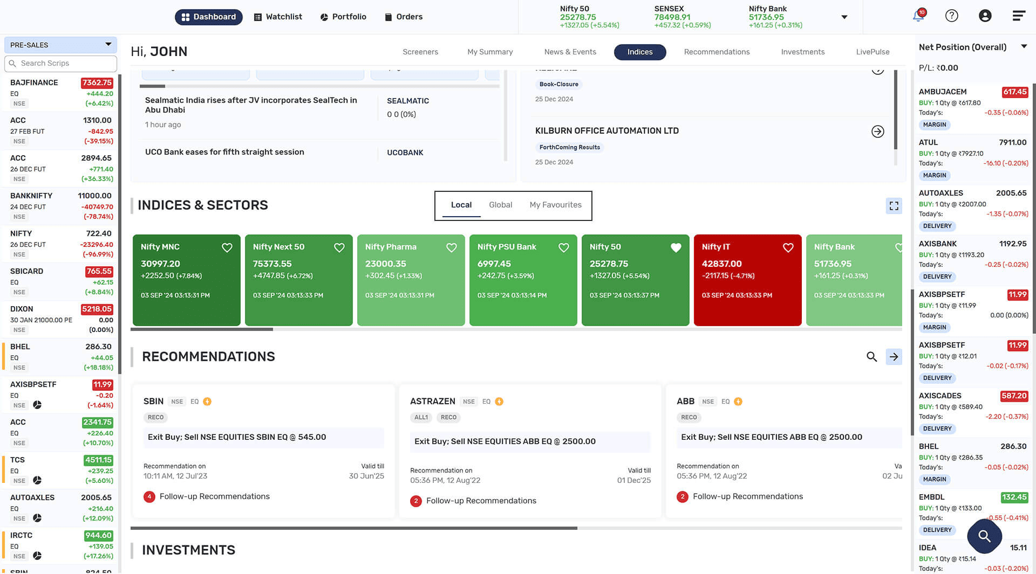
Task: Open the hamburger menu icon
Action: (1019, 16)
